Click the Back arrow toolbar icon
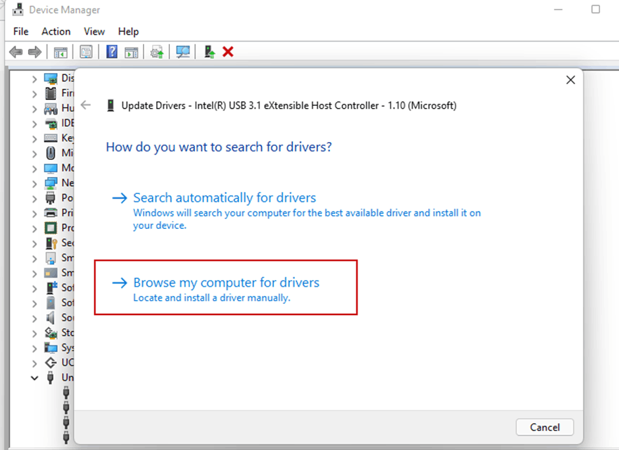 pyautogui.click(x=16, y=52)
